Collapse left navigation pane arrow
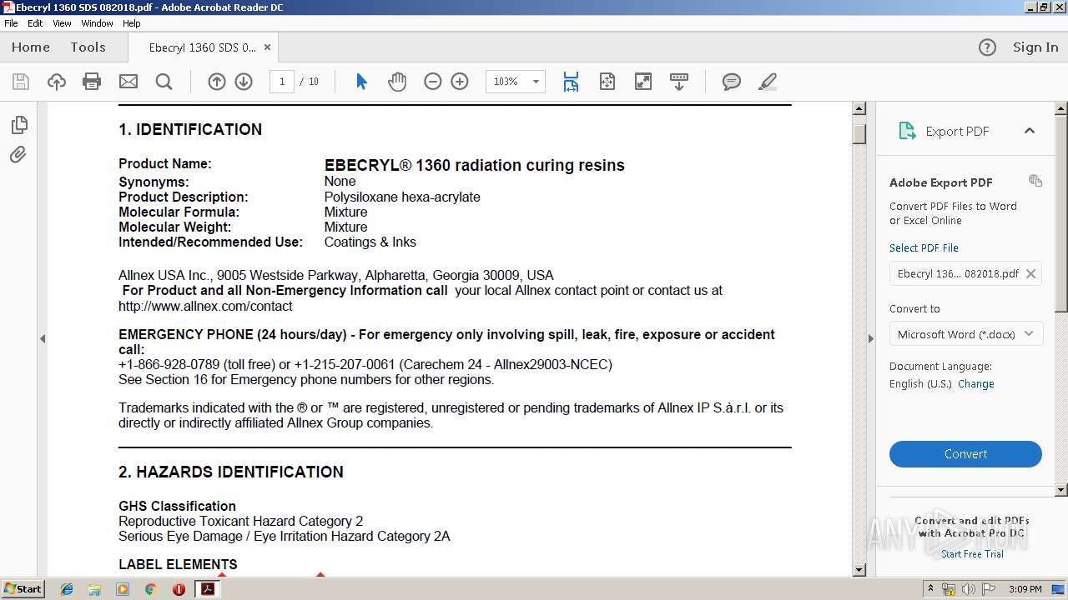 43,338
